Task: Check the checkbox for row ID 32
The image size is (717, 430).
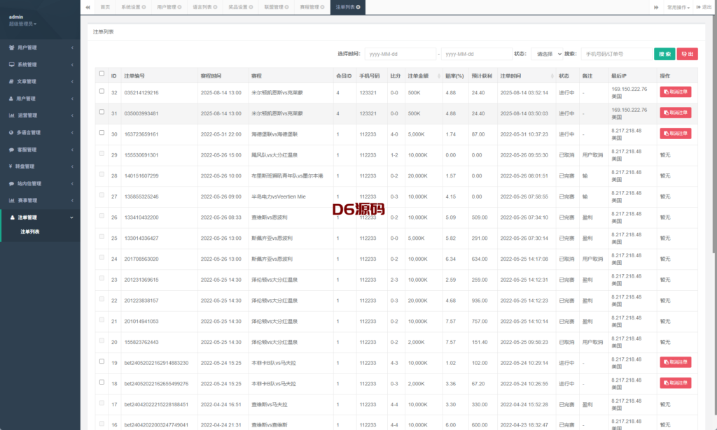Action: [102, 92]
